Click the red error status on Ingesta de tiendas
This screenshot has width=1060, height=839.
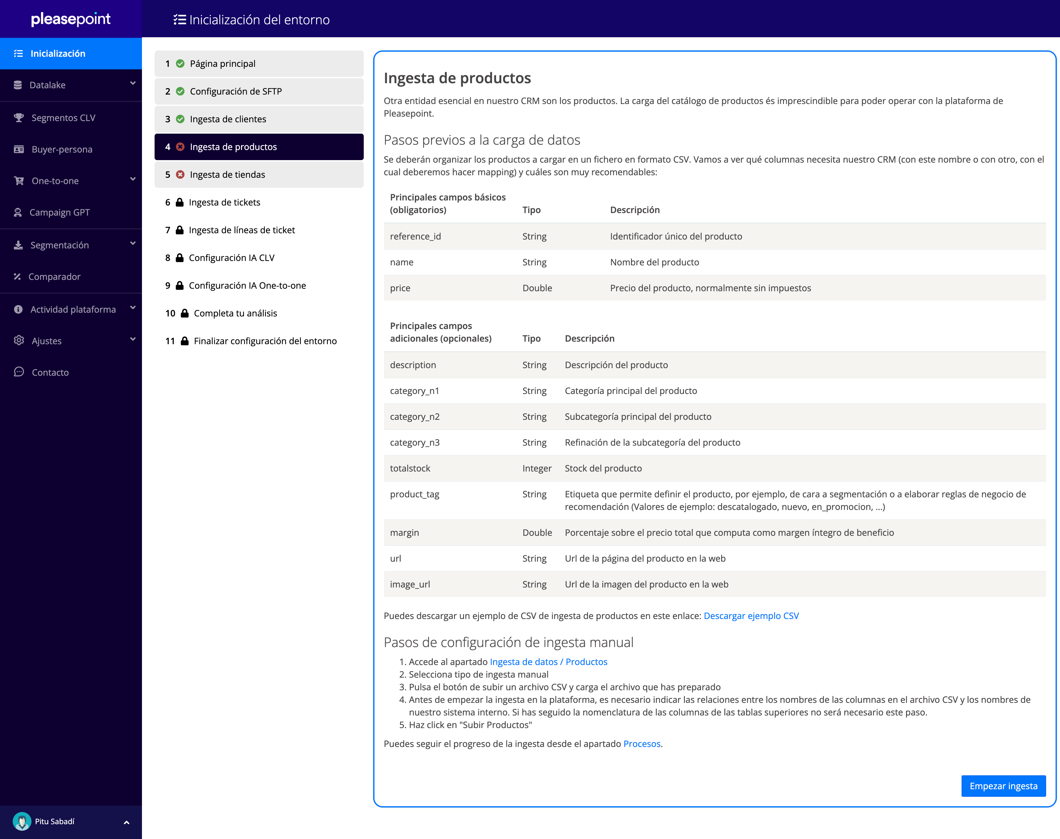click(x=180, y=174)
